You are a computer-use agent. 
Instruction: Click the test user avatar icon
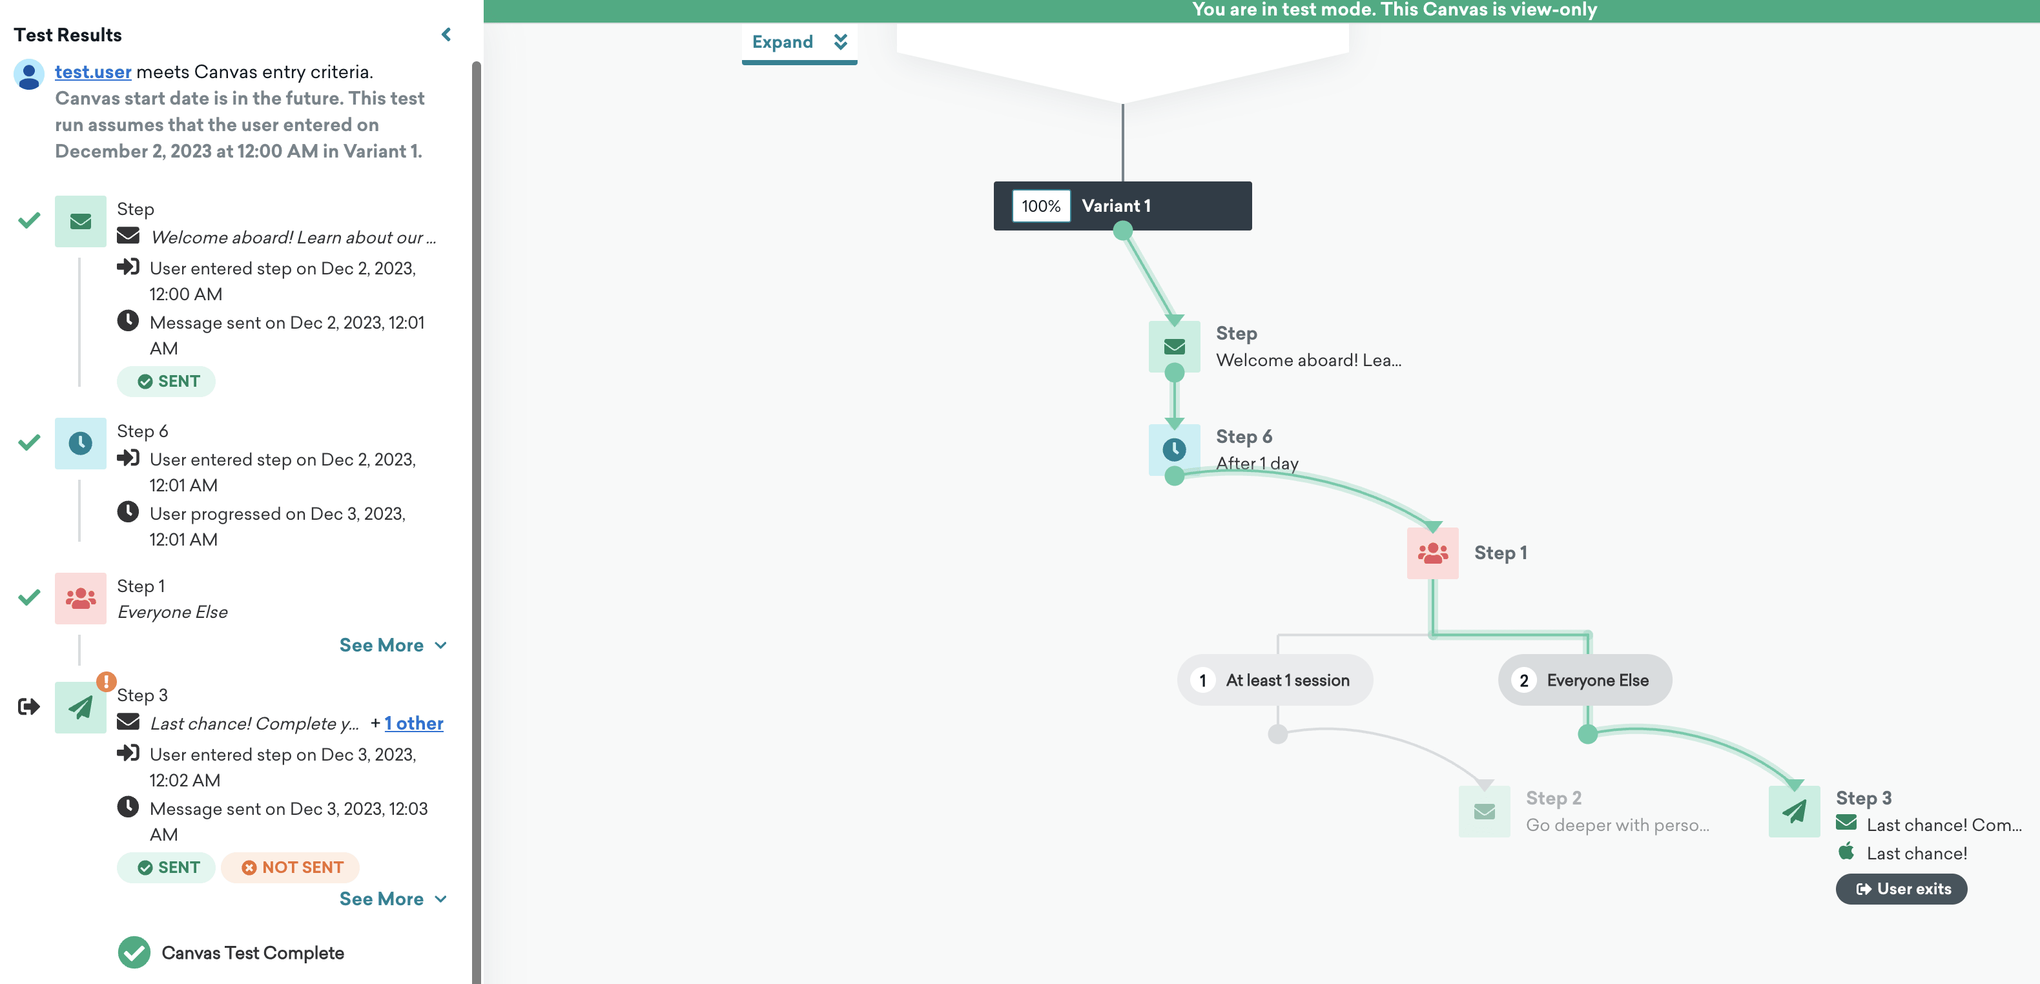coord(29,75)
